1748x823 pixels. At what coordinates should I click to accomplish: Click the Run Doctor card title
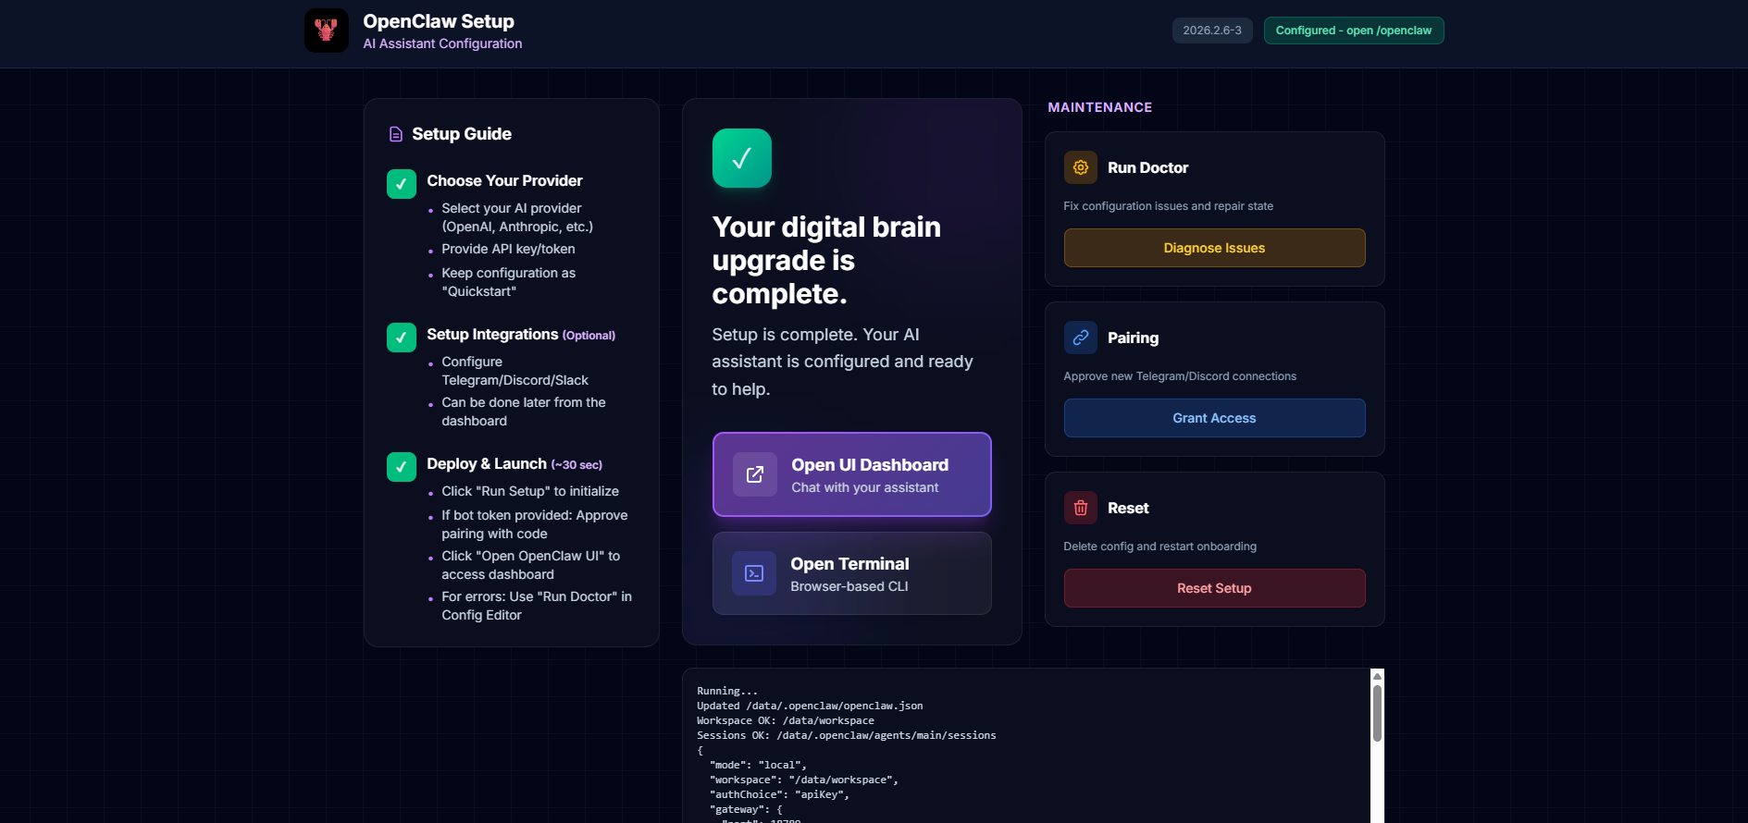[1147, 167]
